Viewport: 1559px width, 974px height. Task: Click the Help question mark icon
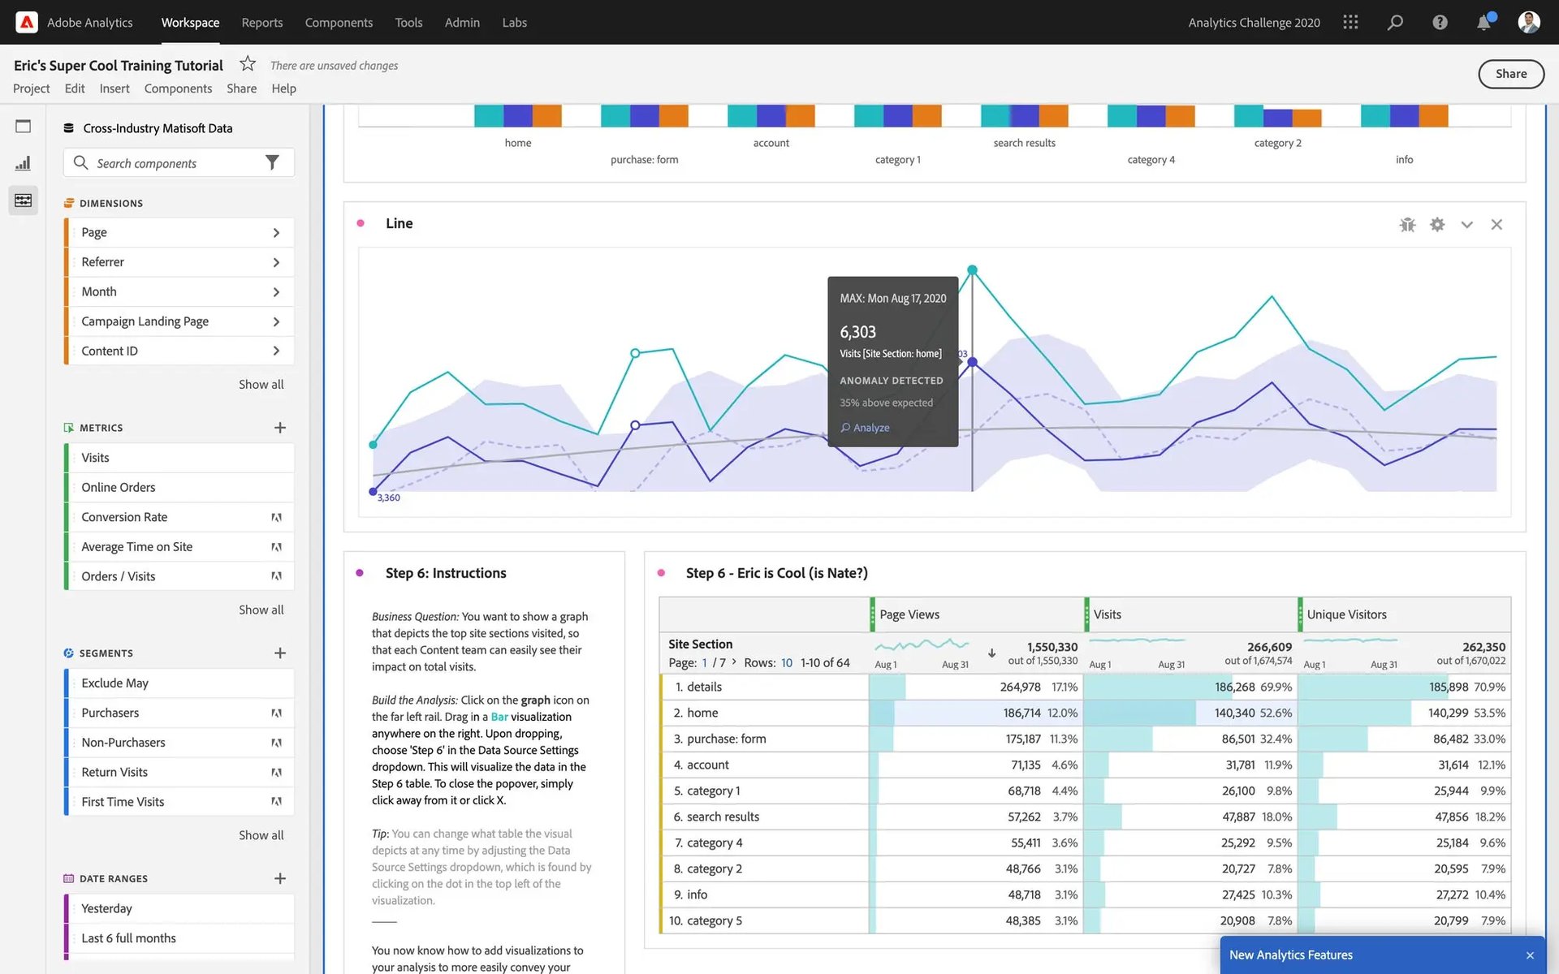pyautogui.click(x=1440, y=22)
